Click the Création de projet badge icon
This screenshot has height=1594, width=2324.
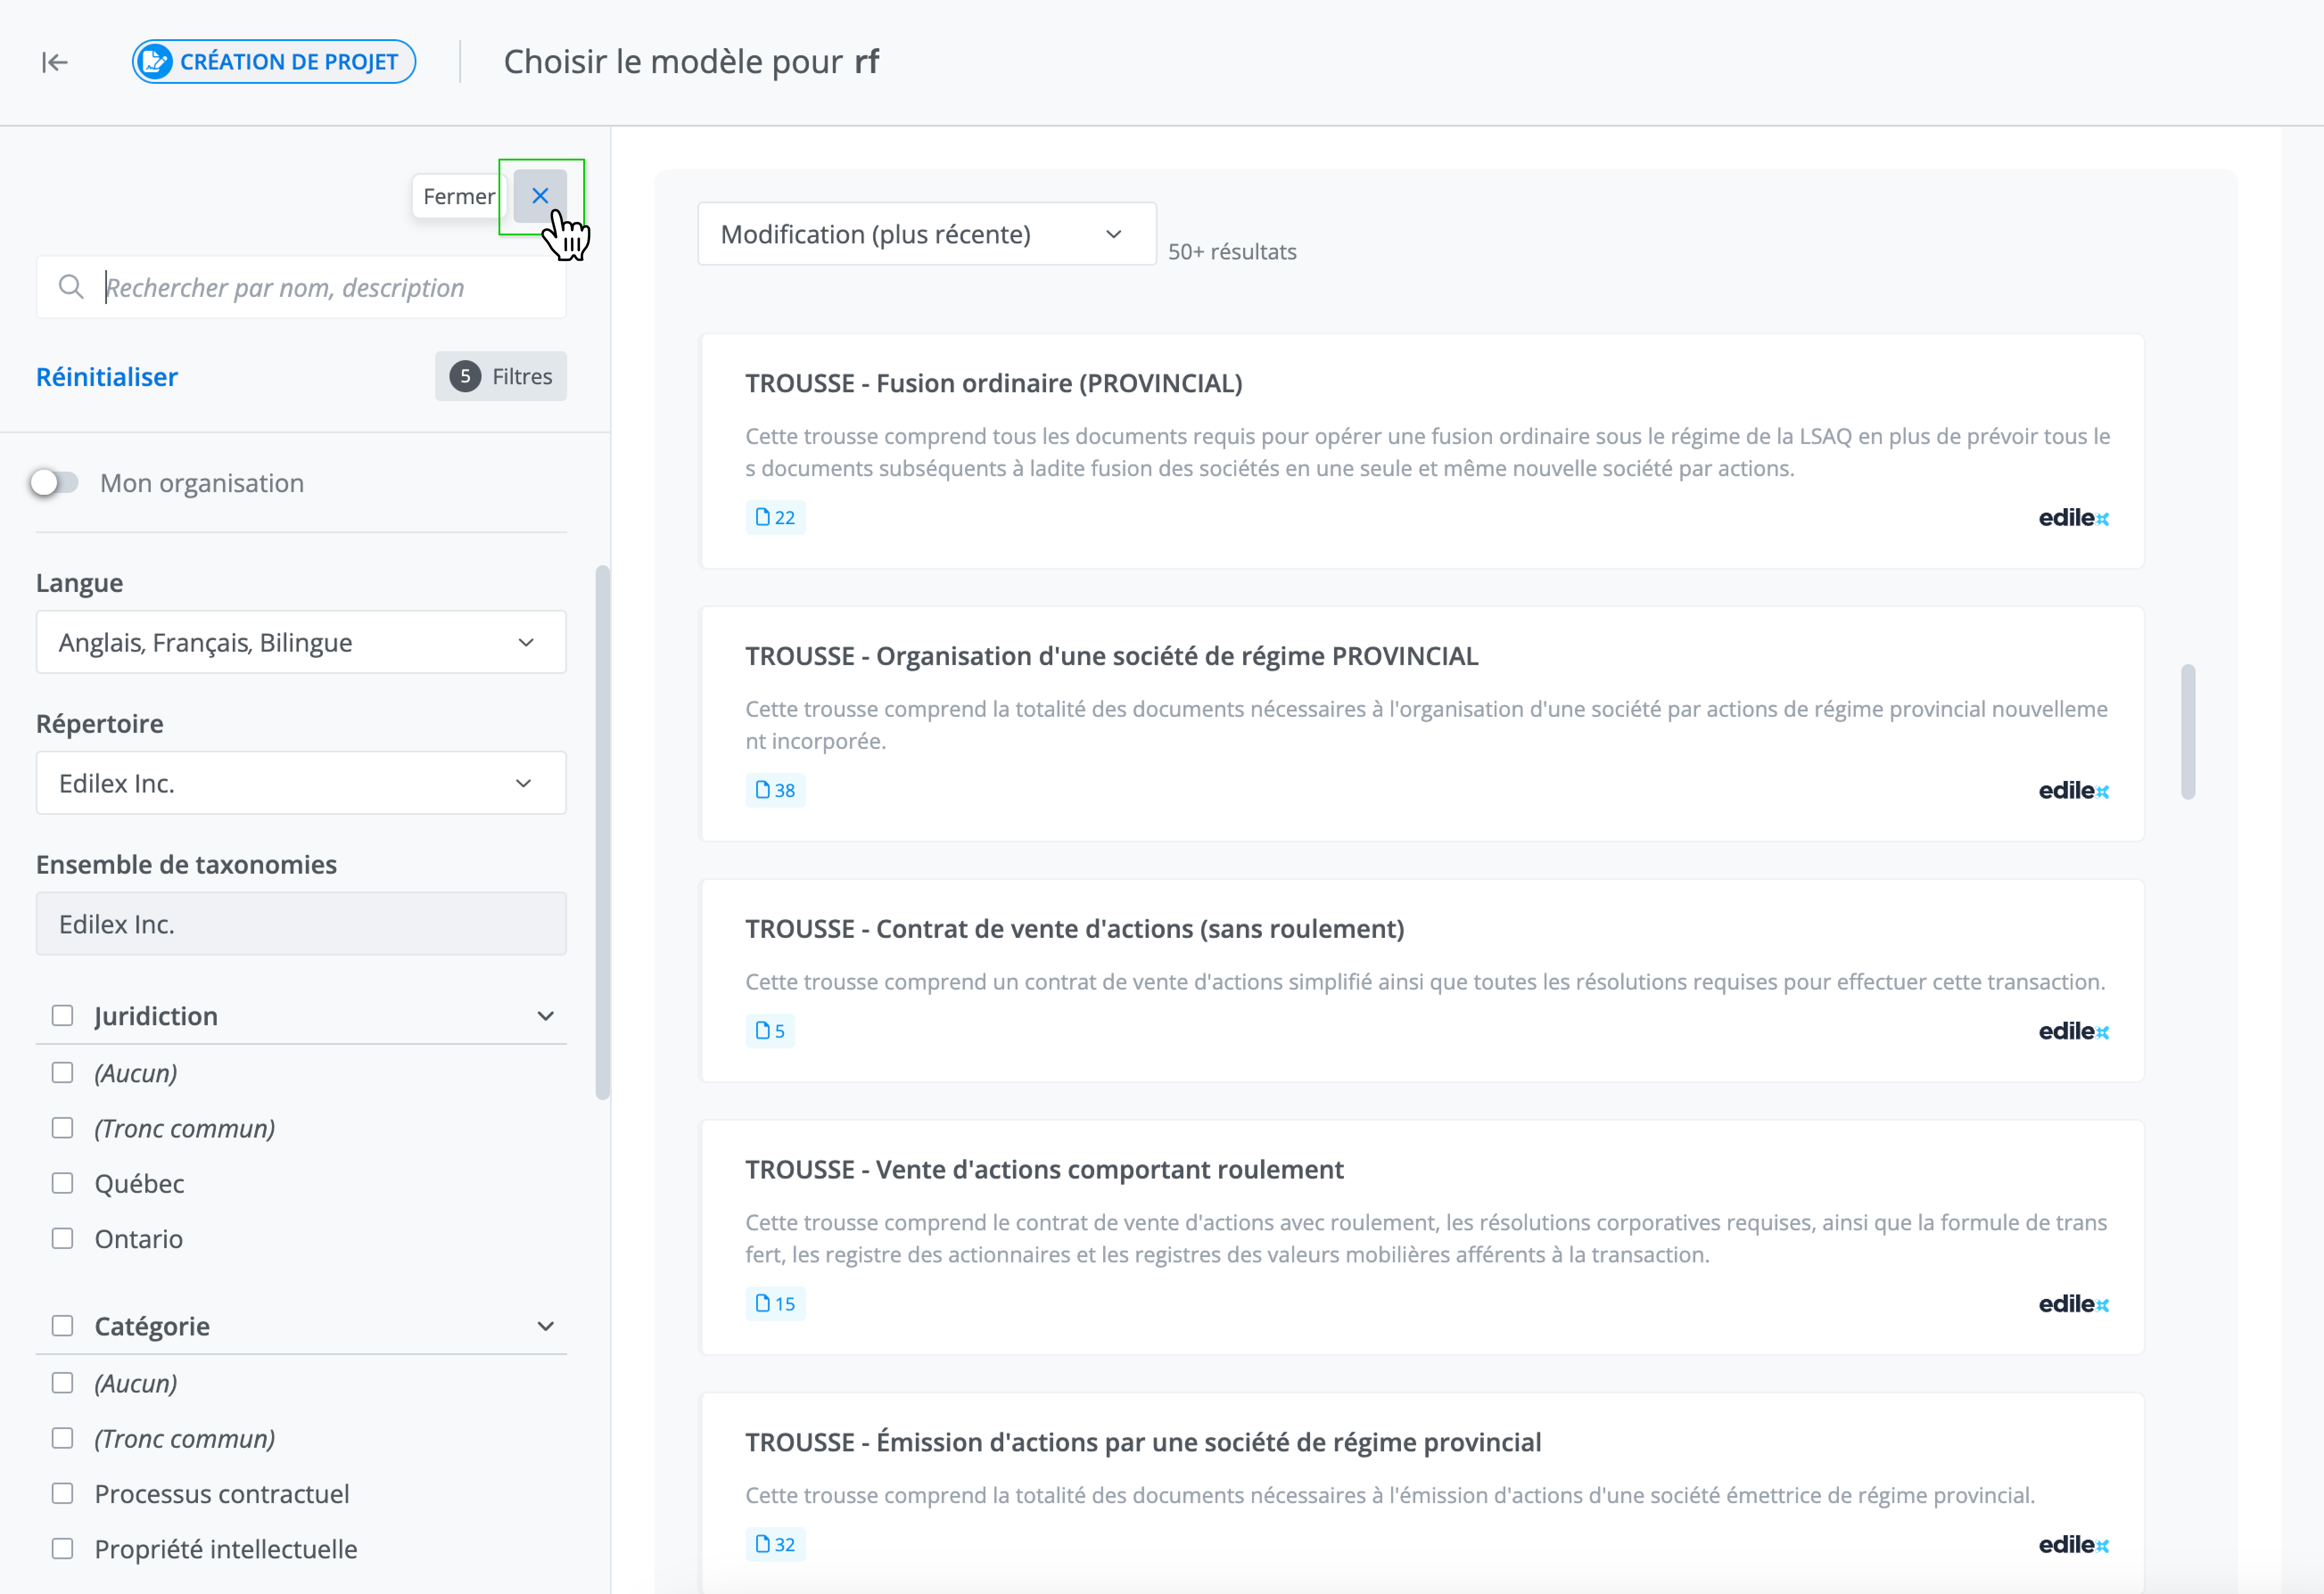[155, 62]
